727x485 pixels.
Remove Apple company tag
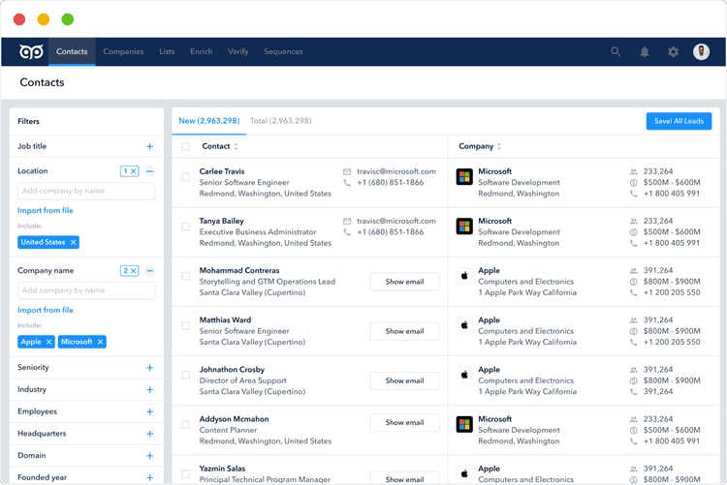(48, 342)
